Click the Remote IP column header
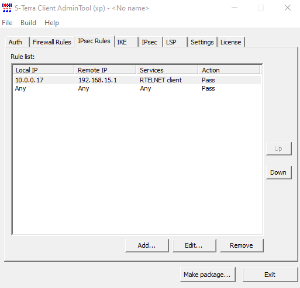 click(105, 70)
